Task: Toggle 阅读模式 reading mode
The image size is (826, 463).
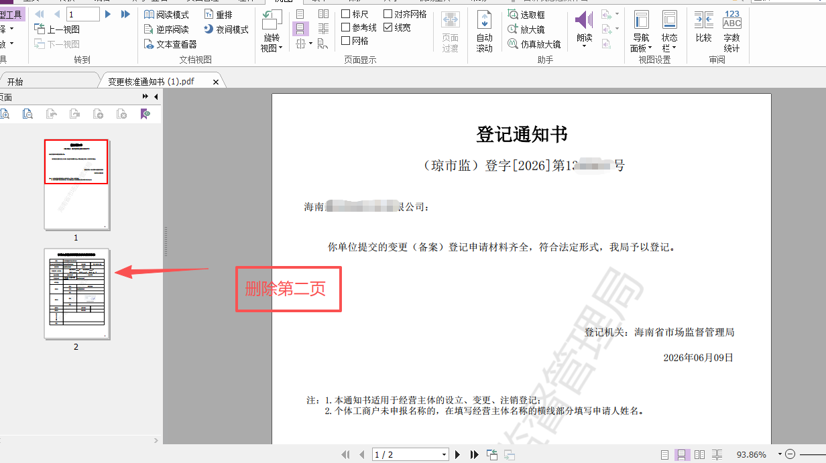Action: pos(167,14)
